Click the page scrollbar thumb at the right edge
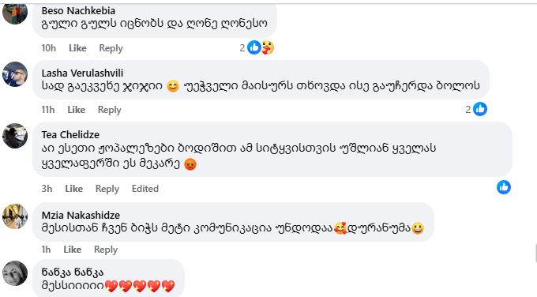The height and width of the screenshot is (297, 537). [x=535, y=254]
